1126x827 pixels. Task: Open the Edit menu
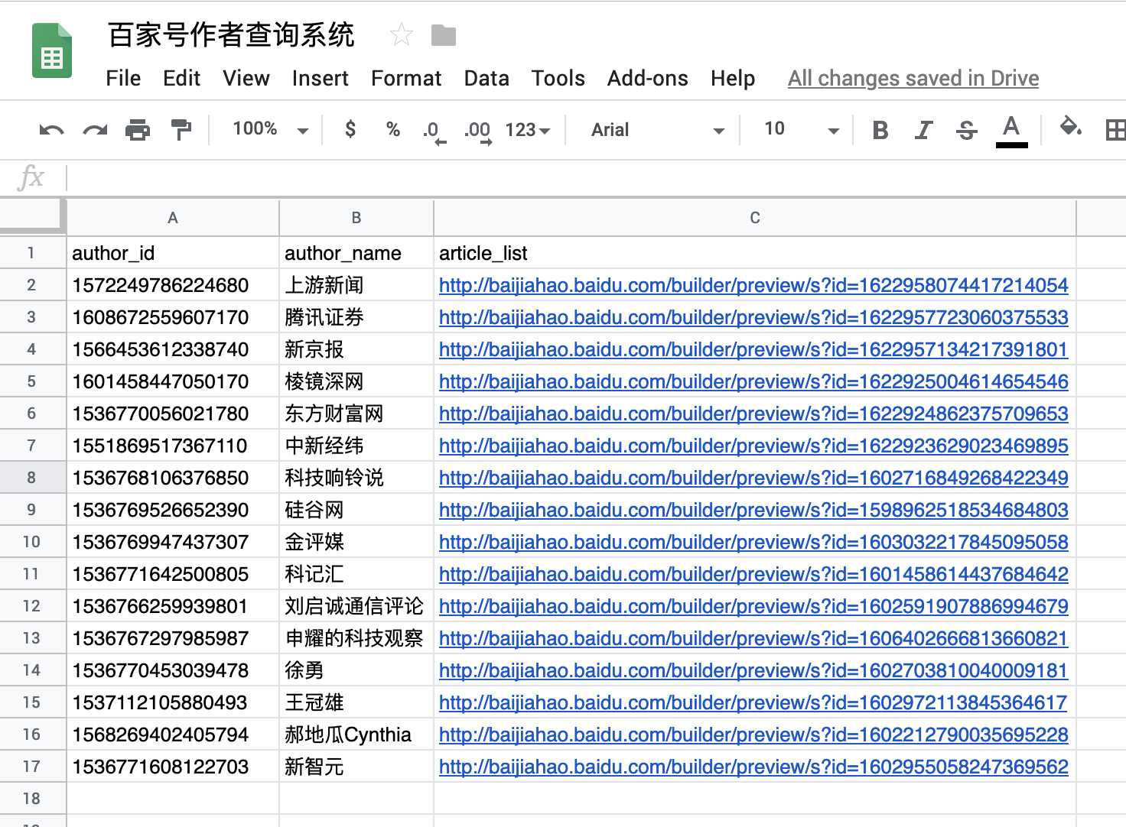[181, 78]
